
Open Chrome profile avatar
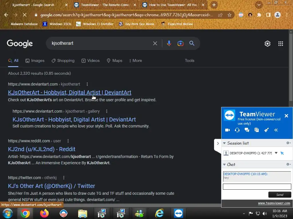(x=278, y=15)
